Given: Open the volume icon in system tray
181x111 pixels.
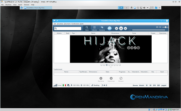Looking at the screenshot, I should point(144,8).
